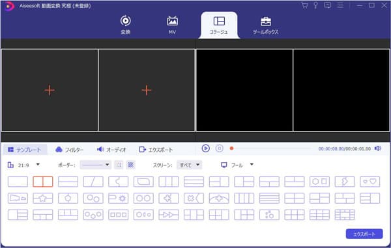This screenshot has width=391, height=248.
Task: Mute the preview volume speaker
Action: [378, 148]
